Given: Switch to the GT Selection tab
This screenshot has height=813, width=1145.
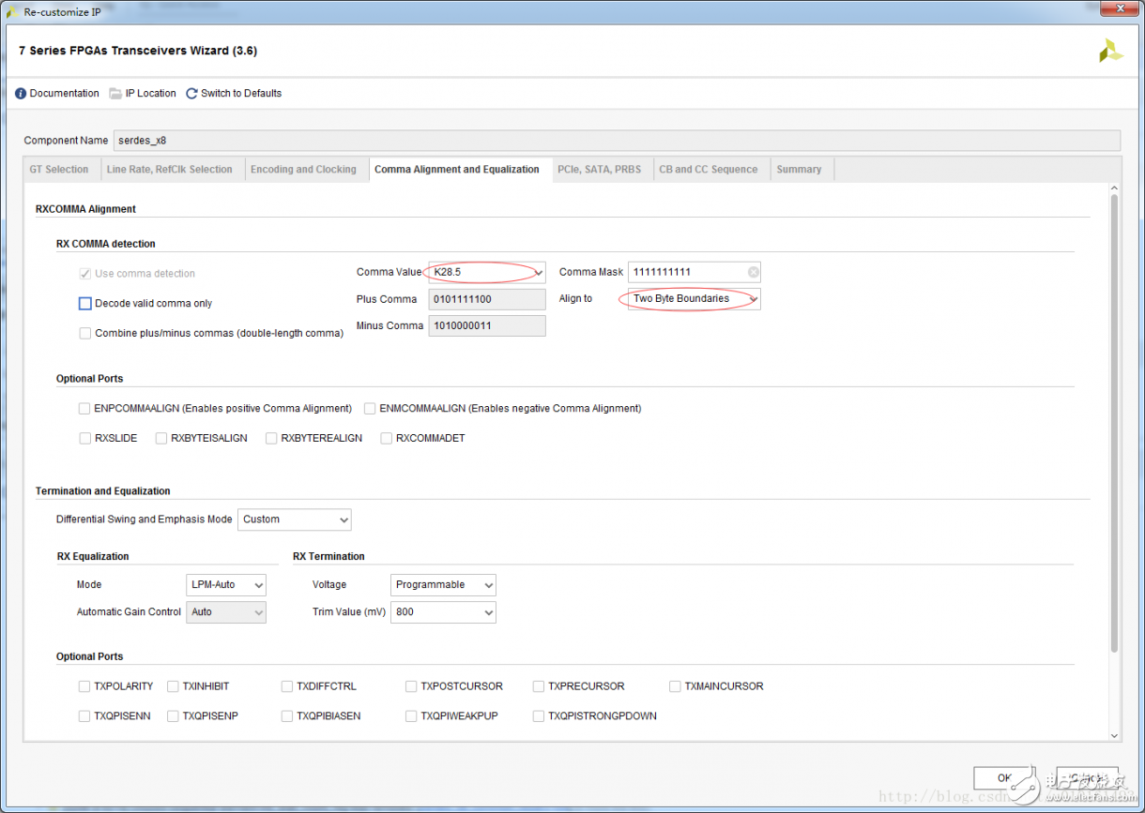Looking at the screenshot, I should point(59,170).
